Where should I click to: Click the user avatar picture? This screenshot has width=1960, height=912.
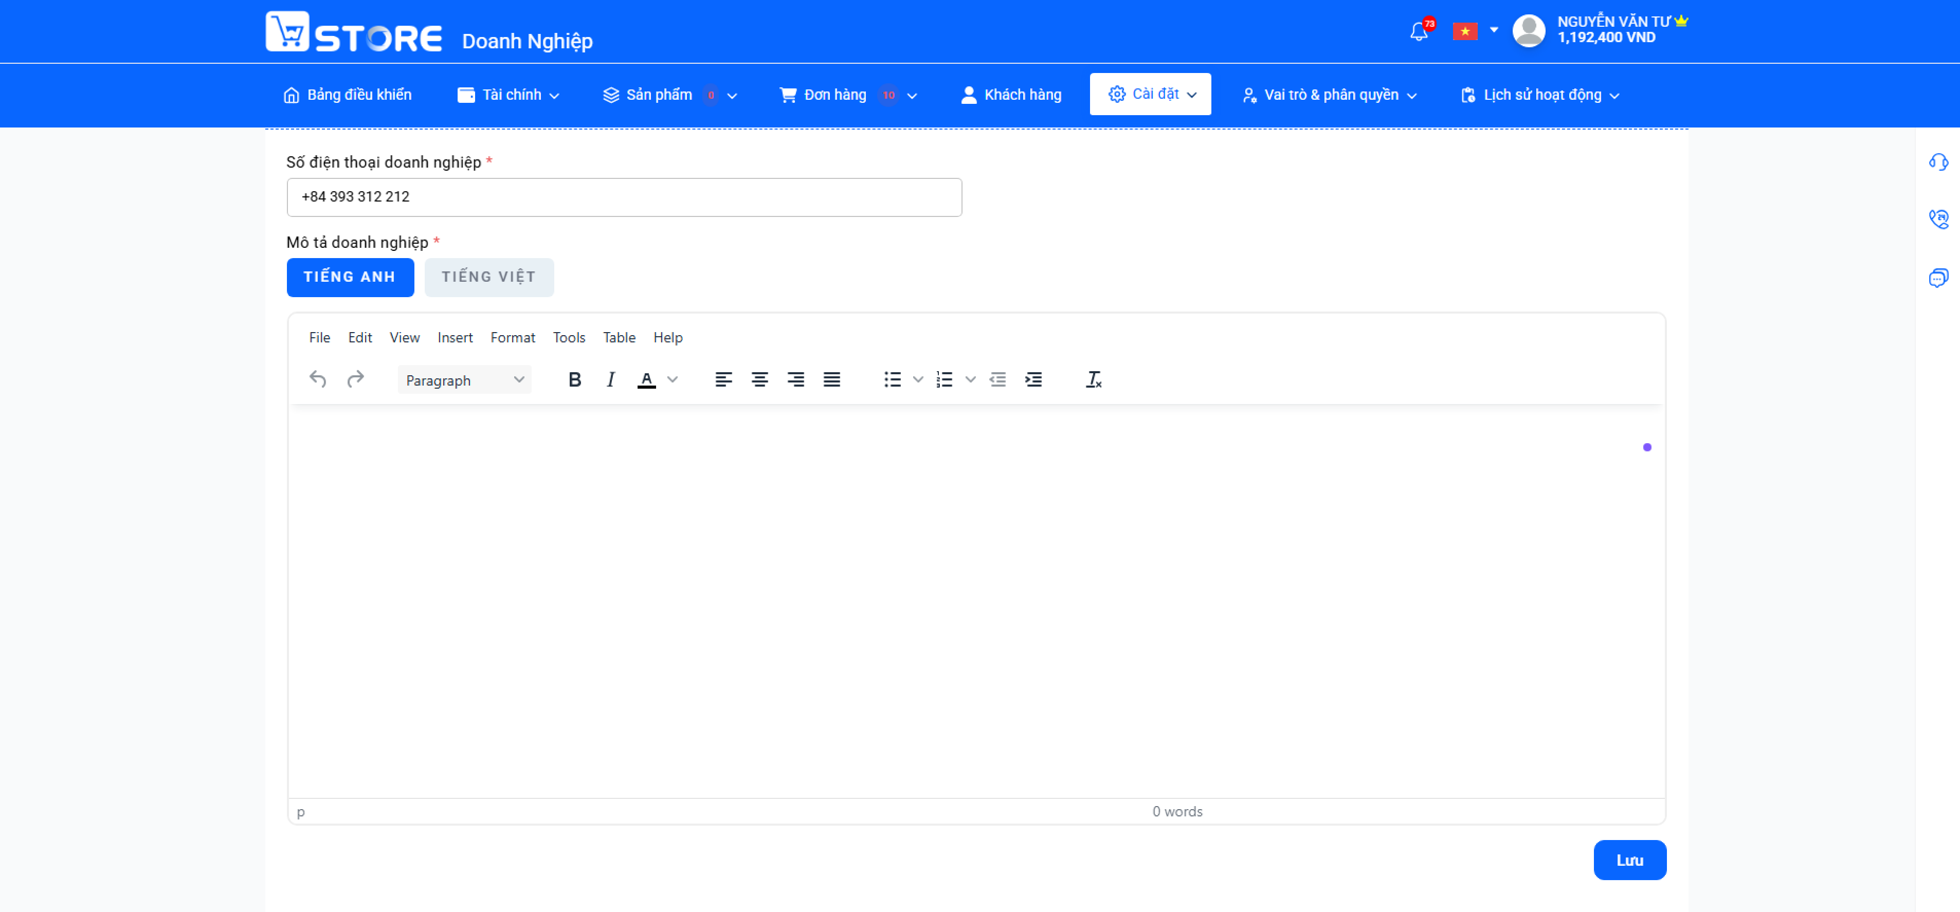pyautogui.click(x=1529, y=30)
